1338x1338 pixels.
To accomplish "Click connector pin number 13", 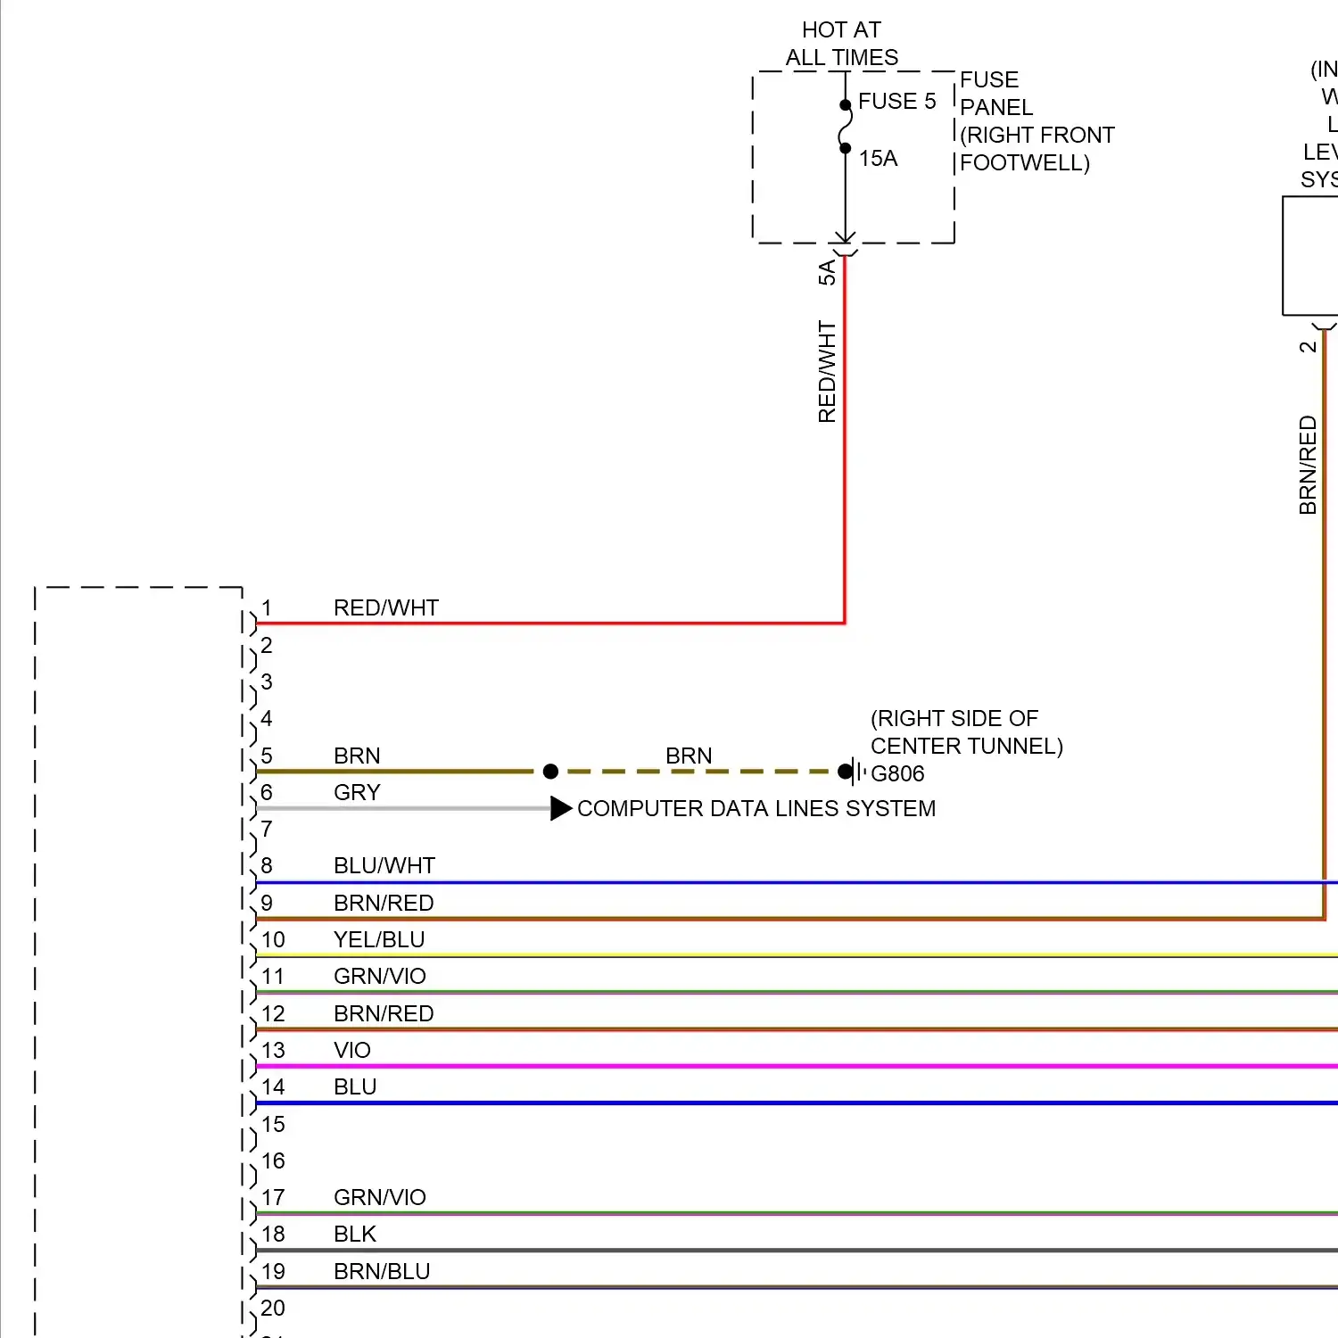I will click(273, 1051).
